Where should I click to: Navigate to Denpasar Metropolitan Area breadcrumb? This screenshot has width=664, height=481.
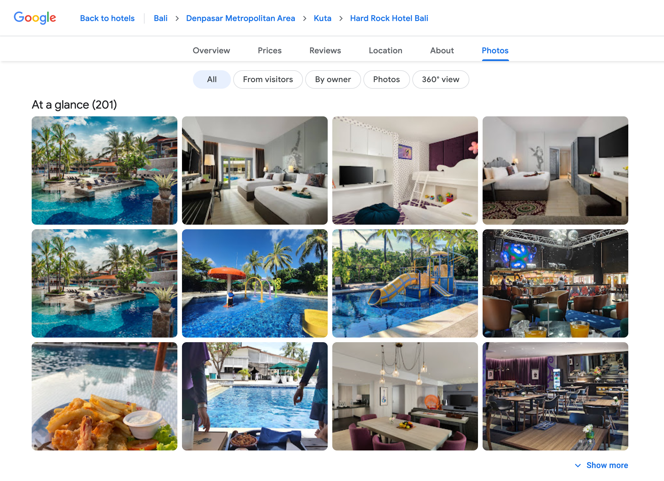pyautogui.click(x=240, y=18)
